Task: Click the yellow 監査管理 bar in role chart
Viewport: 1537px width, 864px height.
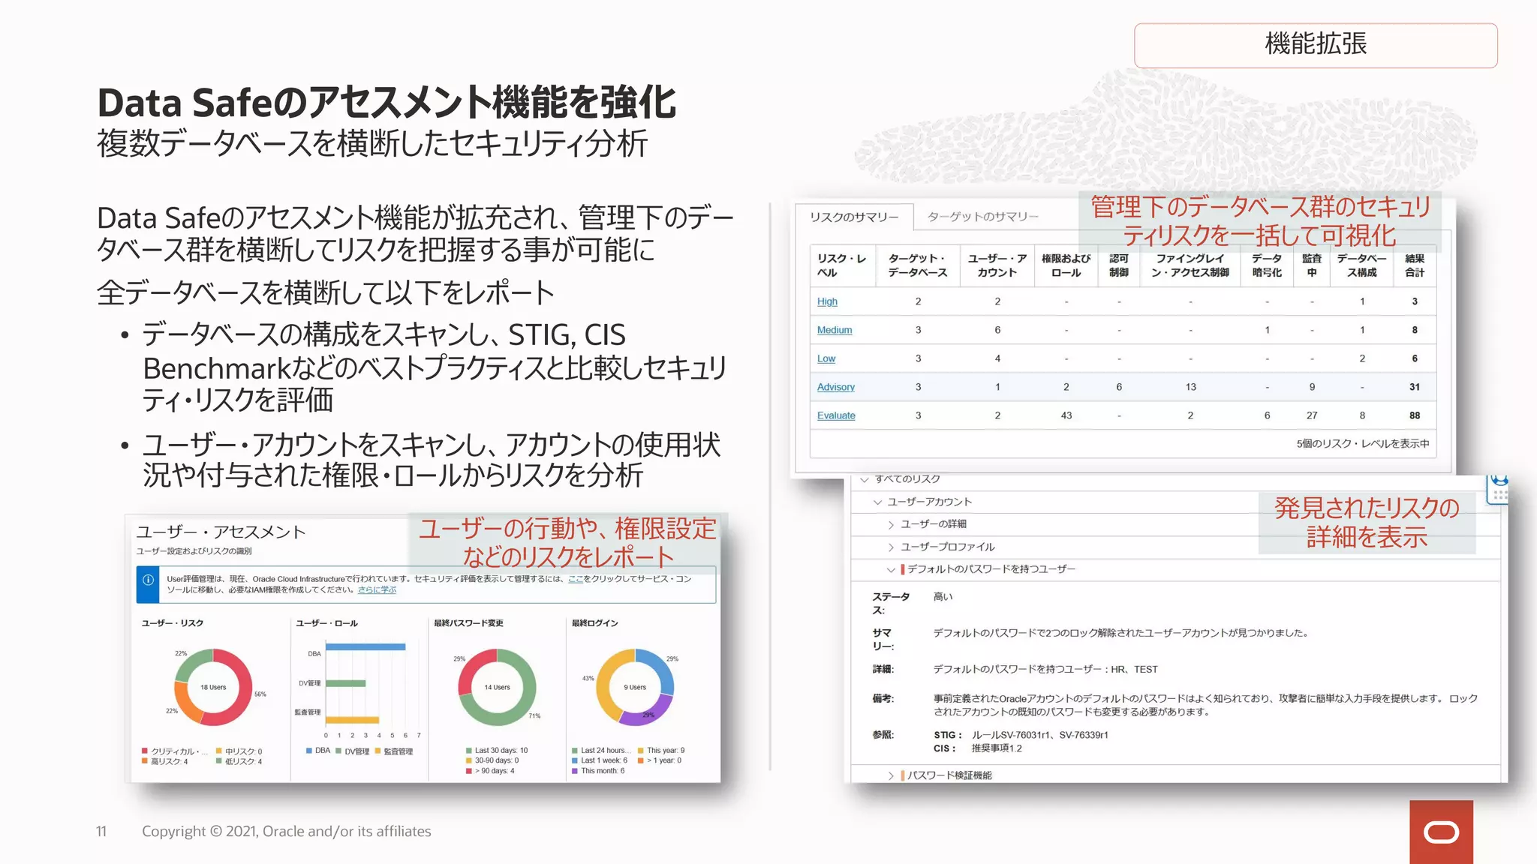Action: tap(353, 720)
